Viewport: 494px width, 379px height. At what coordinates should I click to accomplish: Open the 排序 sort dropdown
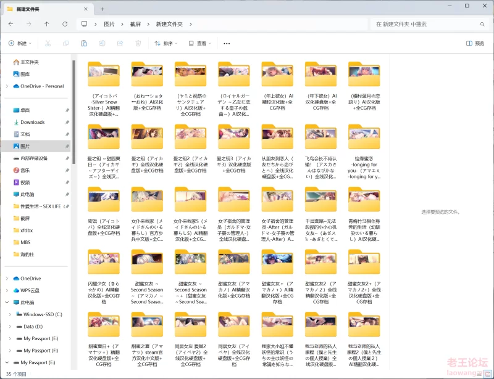[x=166, y=43]
